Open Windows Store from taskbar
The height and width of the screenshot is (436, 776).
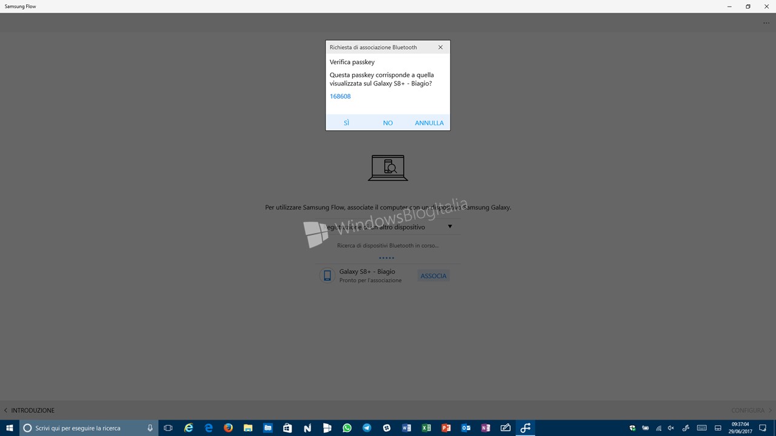(287, 428)
